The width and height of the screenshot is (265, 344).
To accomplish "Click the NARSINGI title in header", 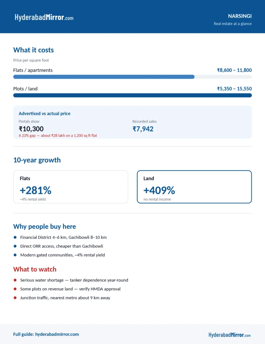I will 240,16.
